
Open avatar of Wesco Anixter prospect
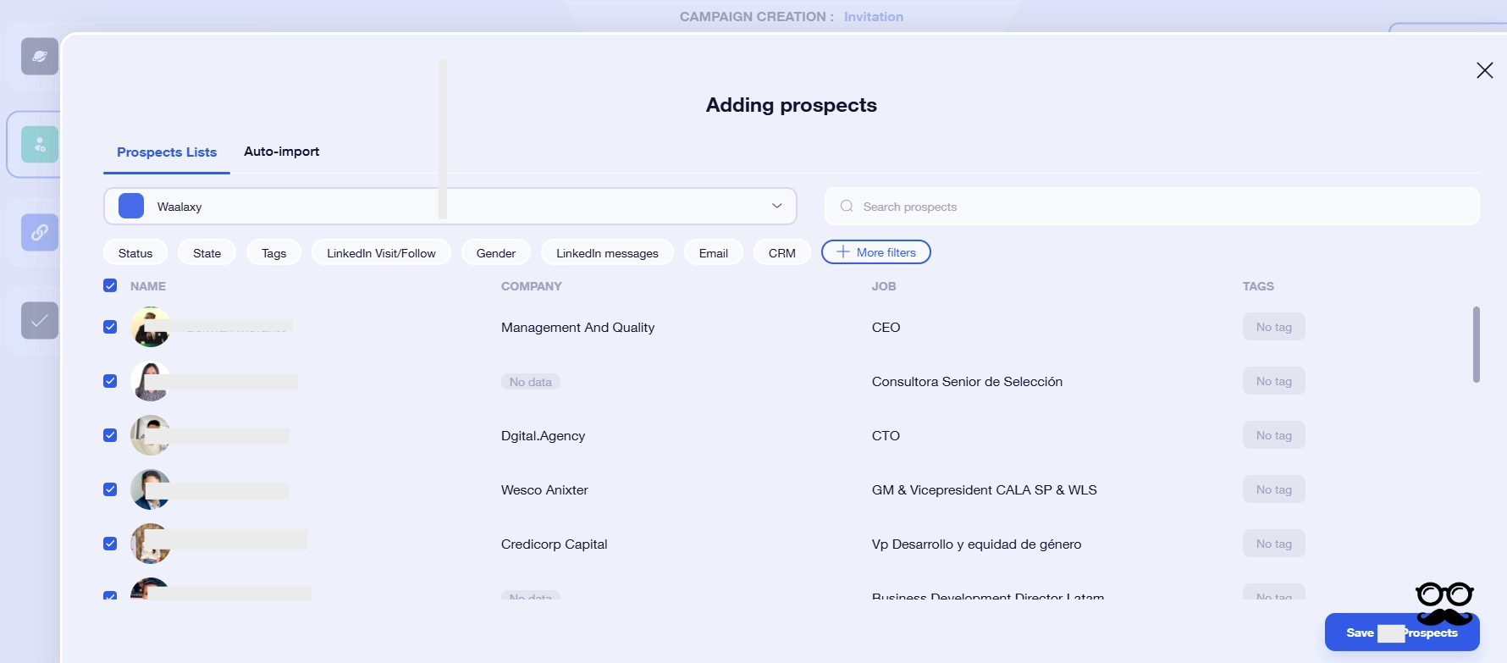tap(151, 489)
